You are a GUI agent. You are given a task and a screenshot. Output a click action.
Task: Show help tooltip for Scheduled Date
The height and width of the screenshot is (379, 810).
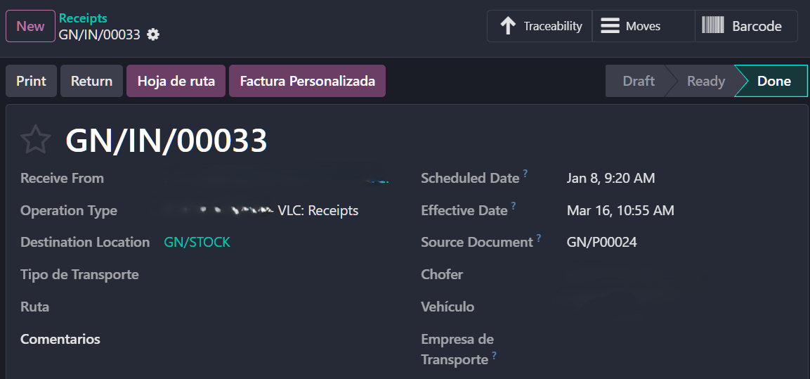pyautogui.click(x=525, y=173)
